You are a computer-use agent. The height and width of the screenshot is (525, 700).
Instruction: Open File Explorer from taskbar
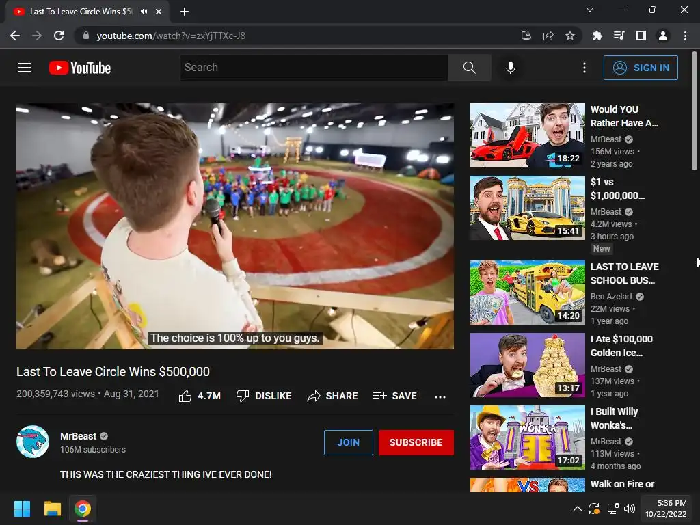coord(52,509)
